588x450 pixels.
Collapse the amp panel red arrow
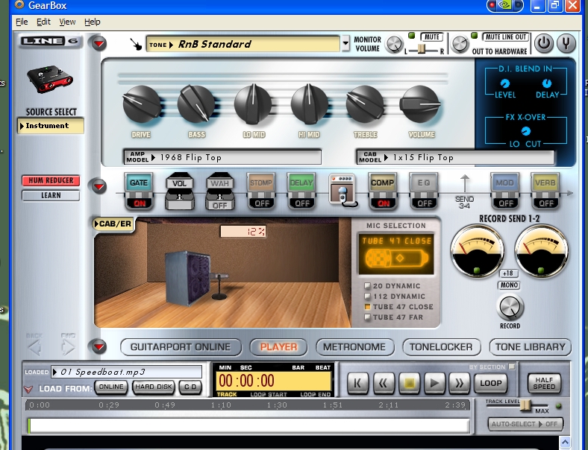point(99,43)
